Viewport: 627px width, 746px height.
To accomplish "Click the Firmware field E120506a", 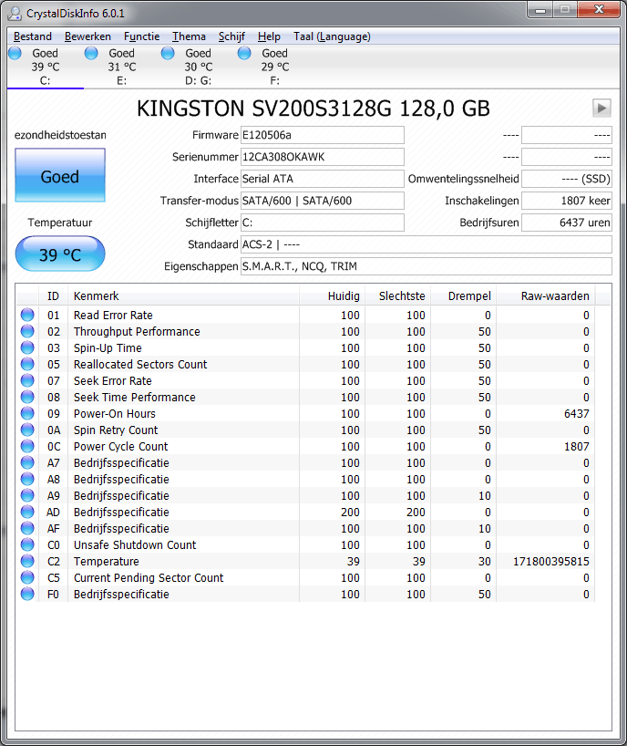I will click(x=323, y=135).
